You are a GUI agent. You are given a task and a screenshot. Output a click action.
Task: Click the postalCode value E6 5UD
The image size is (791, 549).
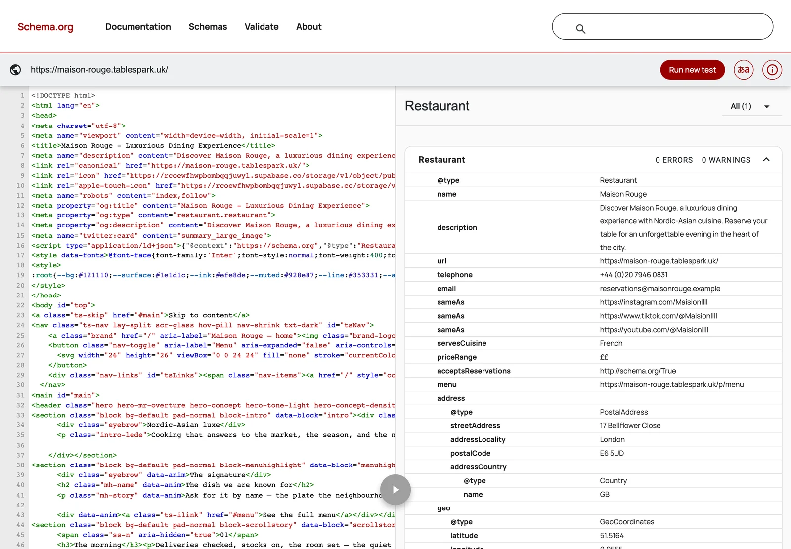point(612,453)
